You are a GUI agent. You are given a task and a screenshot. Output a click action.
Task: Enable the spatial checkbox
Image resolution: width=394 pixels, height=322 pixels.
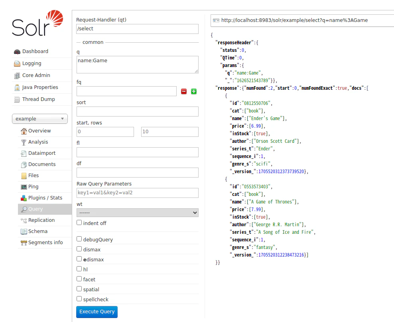point(79,289)
